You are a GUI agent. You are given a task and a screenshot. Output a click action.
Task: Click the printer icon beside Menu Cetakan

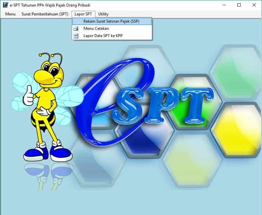click(x=76, y=29)
